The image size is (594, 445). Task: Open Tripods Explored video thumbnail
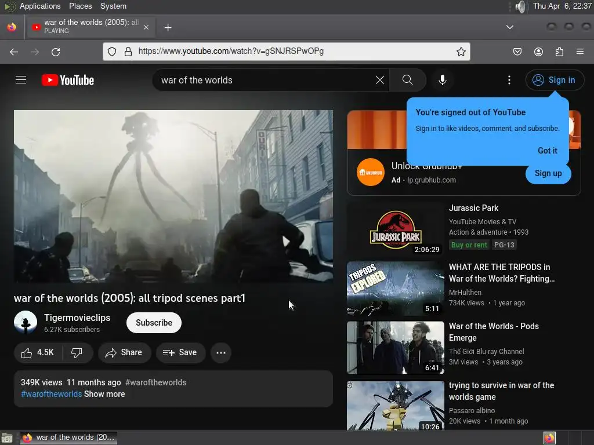[396, 289]
